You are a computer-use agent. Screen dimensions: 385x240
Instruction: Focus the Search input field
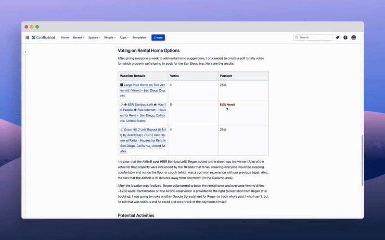(x=313, y=37)
